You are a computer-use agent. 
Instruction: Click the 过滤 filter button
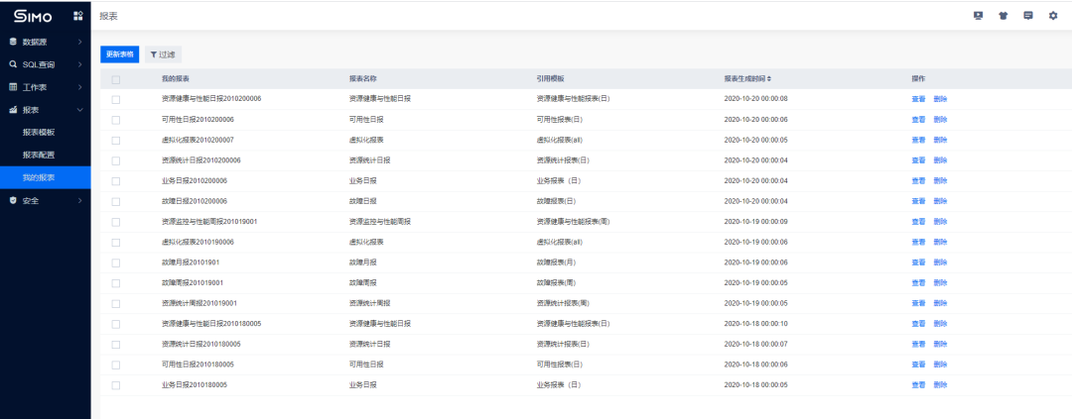[x=163, y=53]
